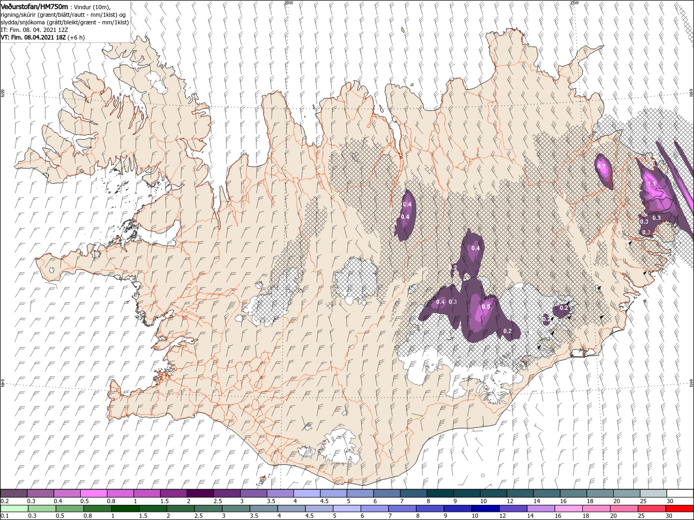
Task: Pick the violet rain swatch labelled 12
Action: tap(512, 509)
